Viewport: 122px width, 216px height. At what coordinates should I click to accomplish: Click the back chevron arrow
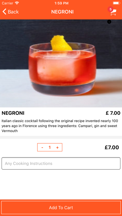tap(4, 11)
